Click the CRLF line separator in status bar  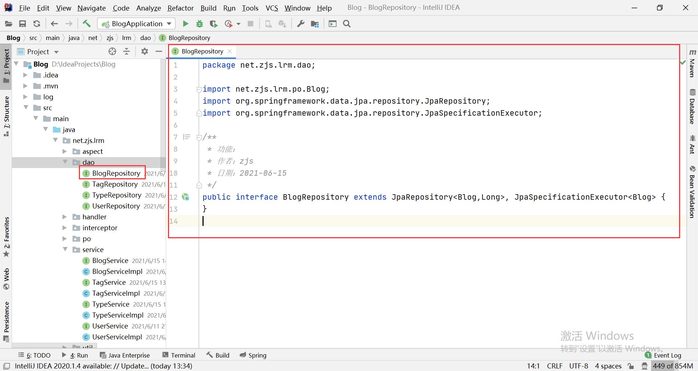click(554, 366)
